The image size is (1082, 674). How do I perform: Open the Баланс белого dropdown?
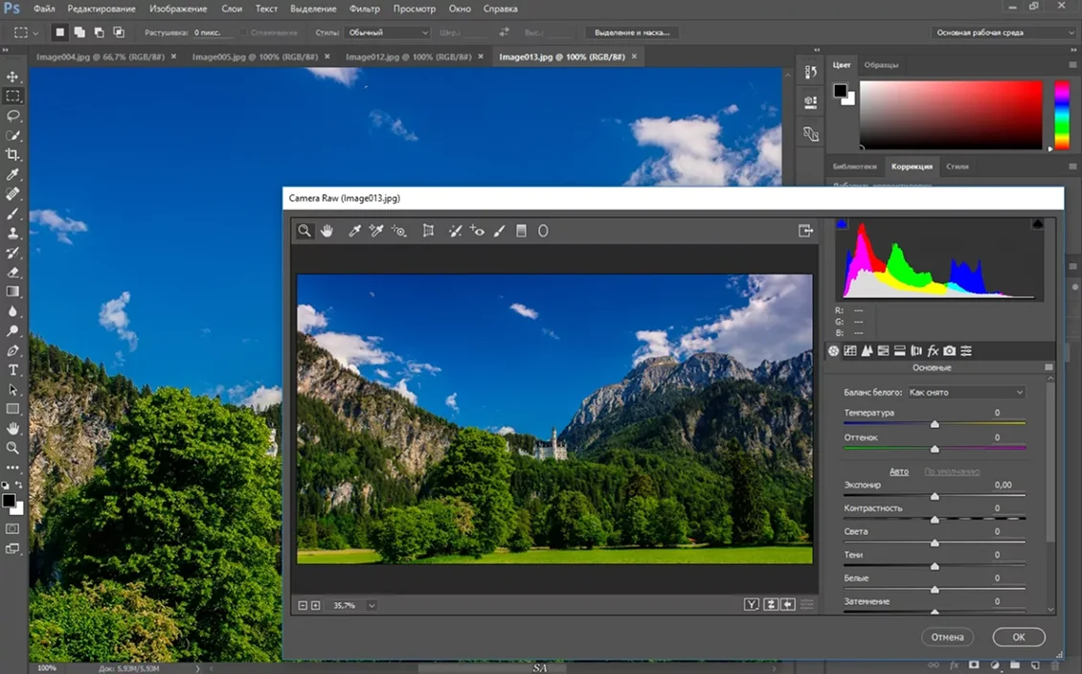(x=965, y=393)
